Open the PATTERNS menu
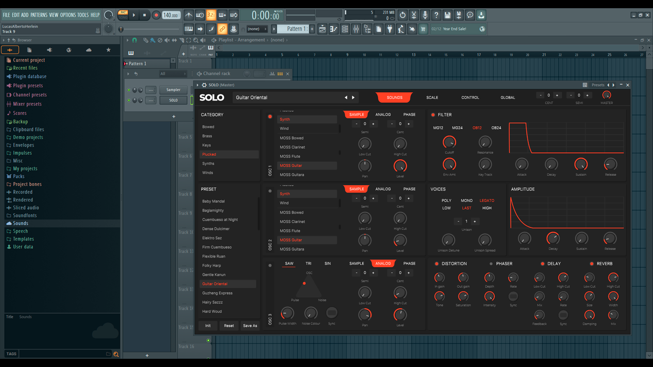 click(39, 15)
